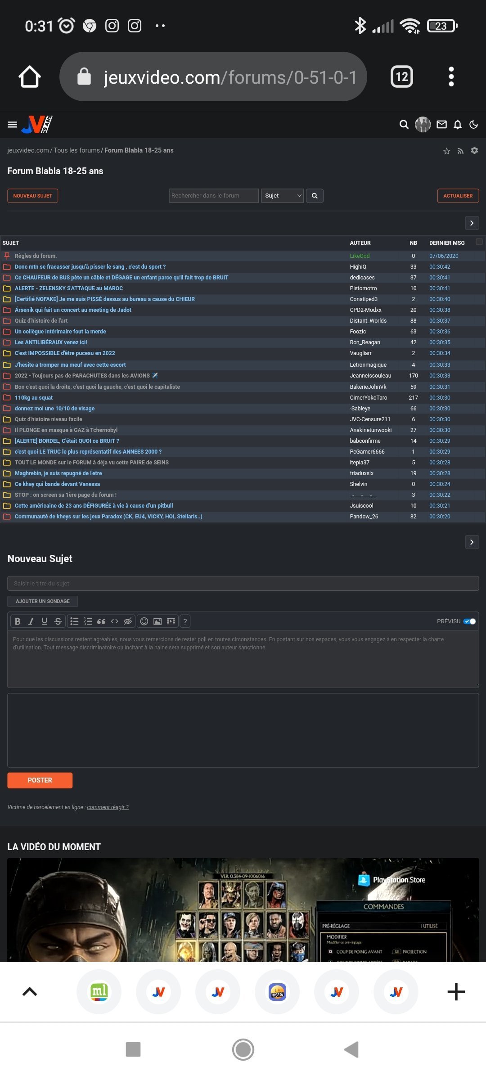Open topic '110kg au squat'

pos(34,398)
